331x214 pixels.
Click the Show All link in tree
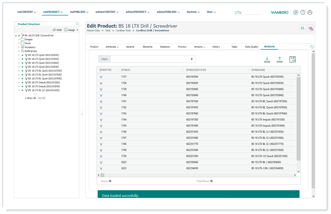[30, 98]
